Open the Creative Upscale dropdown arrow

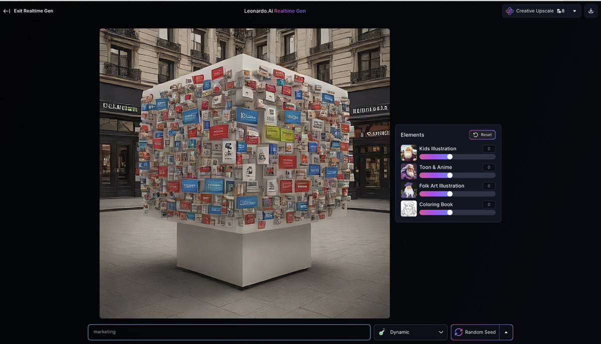(x=574, y=11)
